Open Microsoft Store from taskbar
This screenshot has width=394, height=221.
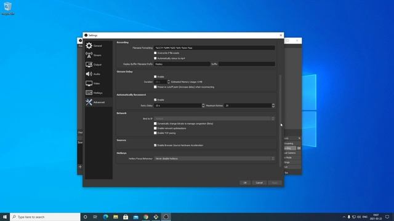126,217
